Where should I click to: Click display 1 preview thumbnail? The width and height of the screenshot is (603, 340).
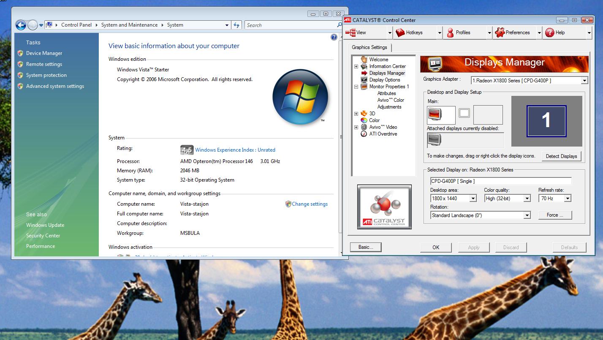click(546, 121)
